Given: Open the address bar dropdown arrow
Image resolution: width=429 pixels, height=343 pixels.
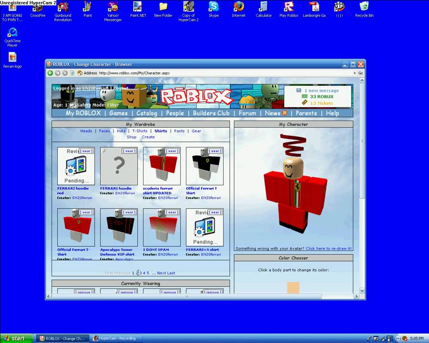Looking at the screenshot, I should tap(355, 73).
